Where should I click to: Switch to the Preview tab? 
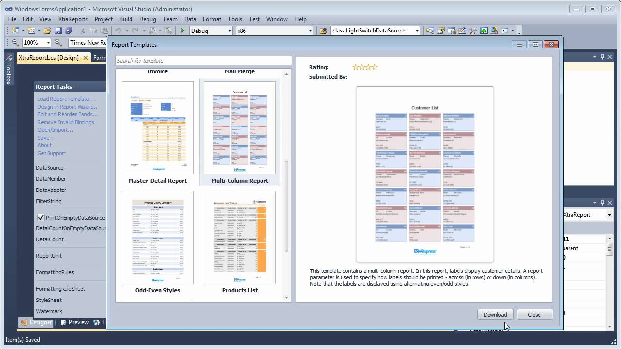coord(74,322)
